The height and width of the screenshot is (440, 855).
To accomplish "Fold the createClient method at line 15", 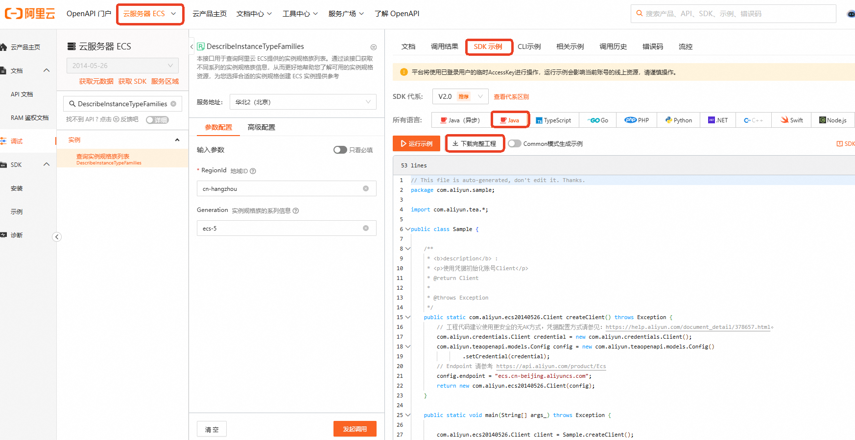I will click(x=408, y=317).
